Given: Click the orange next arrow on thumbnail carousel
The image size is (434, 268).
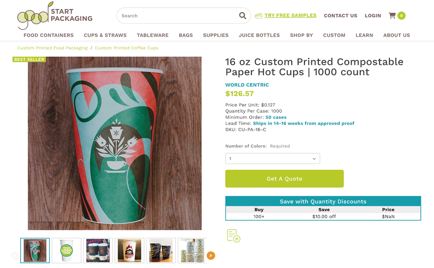Looking at the screenshot, I should [x=211, y=255].
